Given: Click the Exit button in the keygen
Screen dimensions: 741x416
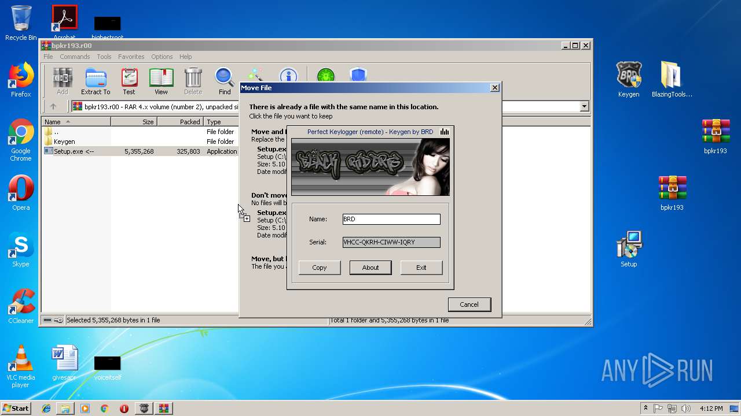Looking at the screenshot, I should 421,268.
